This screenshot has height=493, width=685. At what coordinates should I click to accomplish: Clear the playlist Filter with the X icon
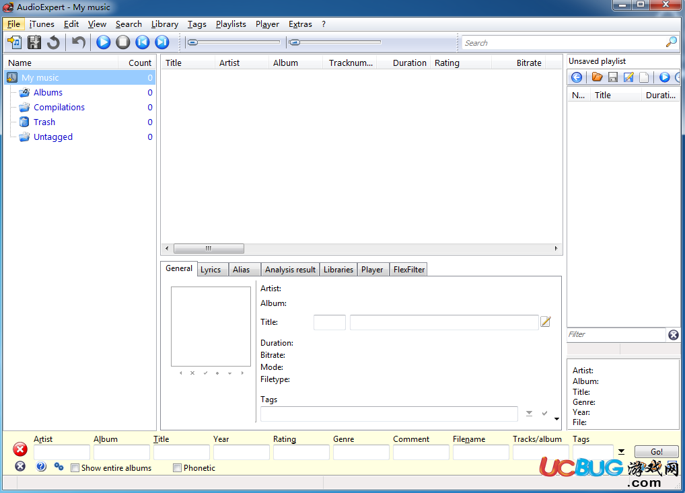674,335
